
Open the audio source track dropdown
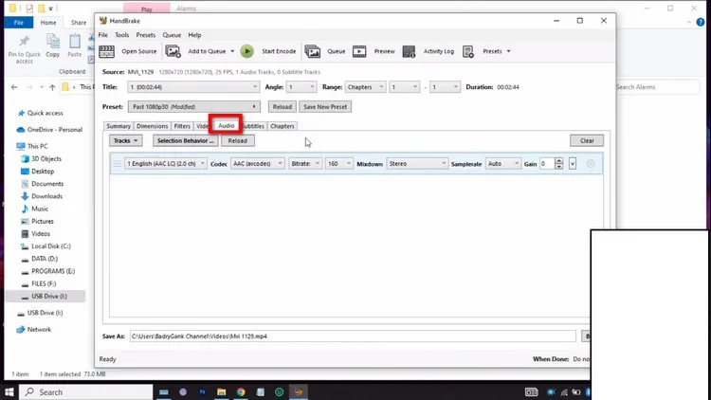point(166,164)
